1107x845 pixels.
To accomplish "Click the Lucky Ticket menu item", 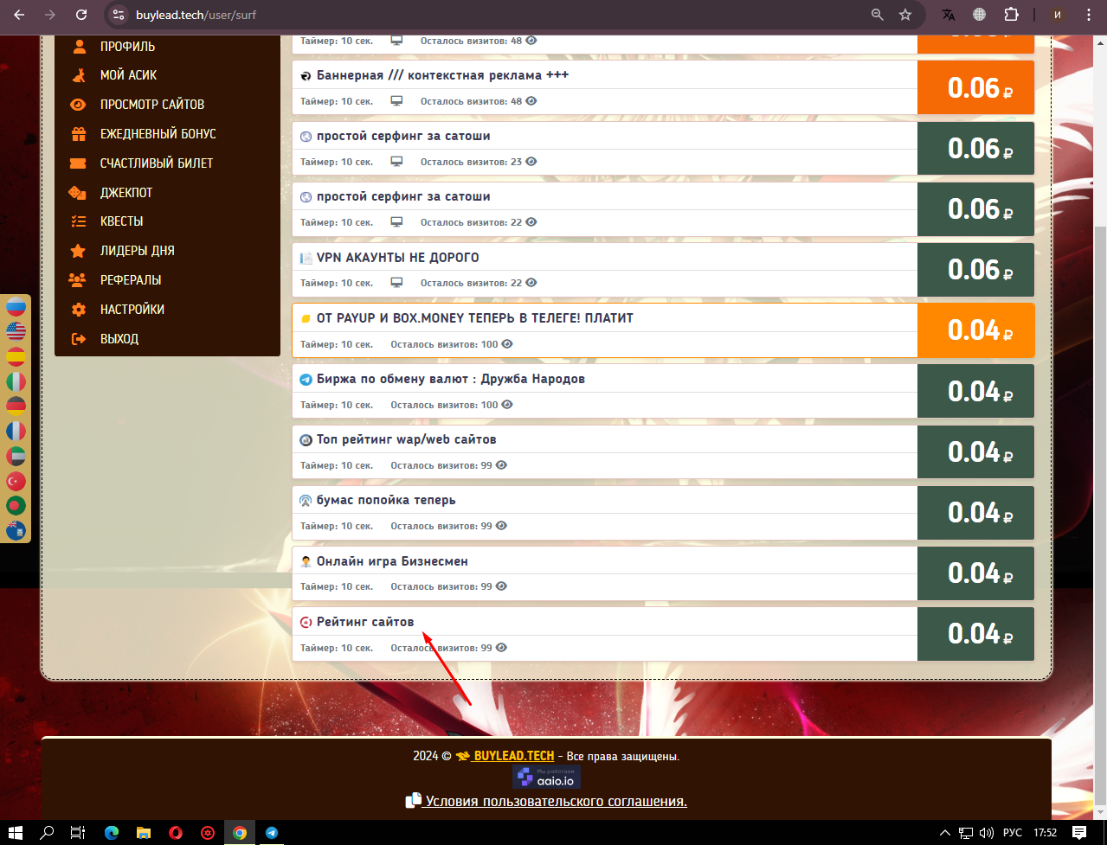I will [156, 163].
